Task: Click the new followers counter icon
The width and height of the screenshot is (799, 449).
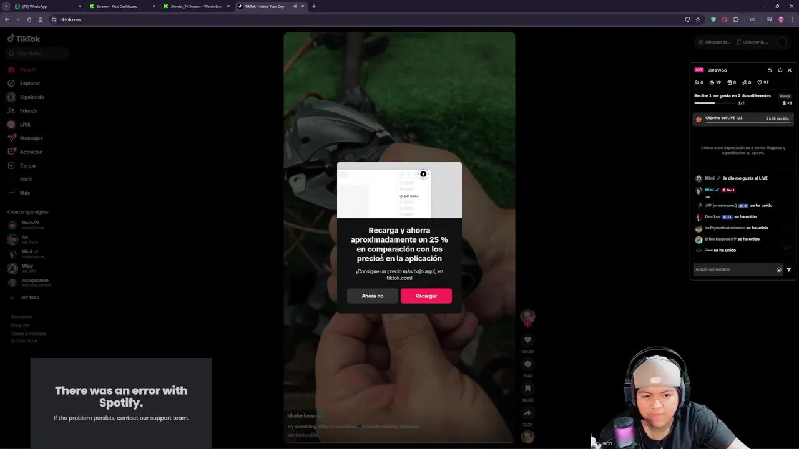Action: pyautogui.click(x=747, y=82)
